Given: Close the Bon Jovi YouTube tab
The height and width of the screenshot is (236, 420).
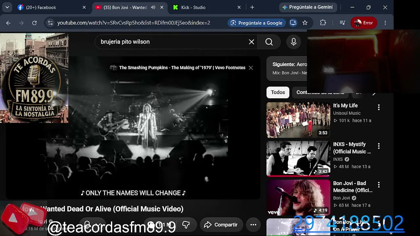Looking at the screenshot, I should pos(162,7).
